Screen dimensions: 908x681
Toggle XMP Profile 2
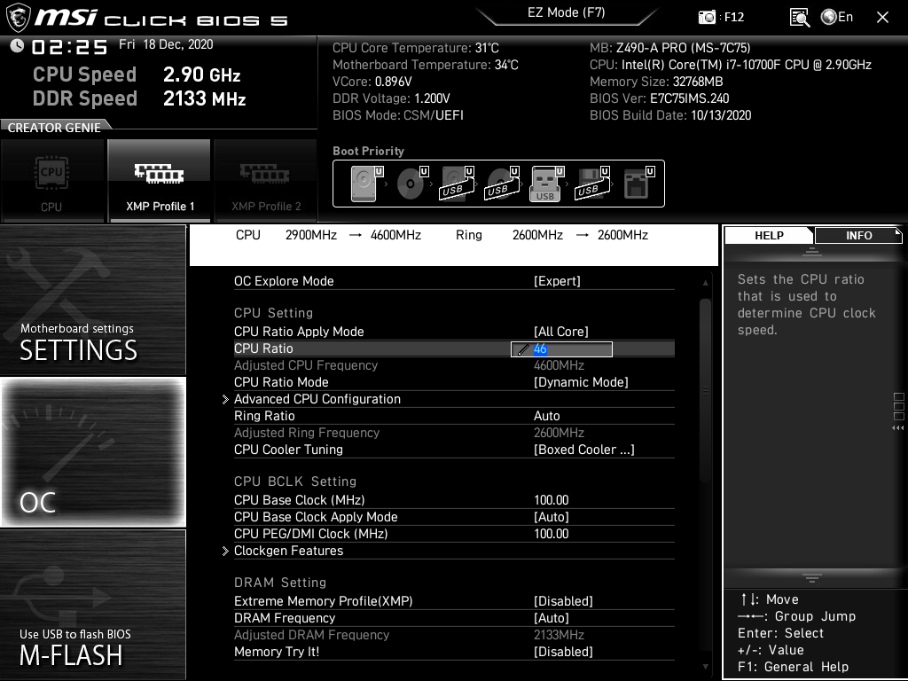(265, 180)
